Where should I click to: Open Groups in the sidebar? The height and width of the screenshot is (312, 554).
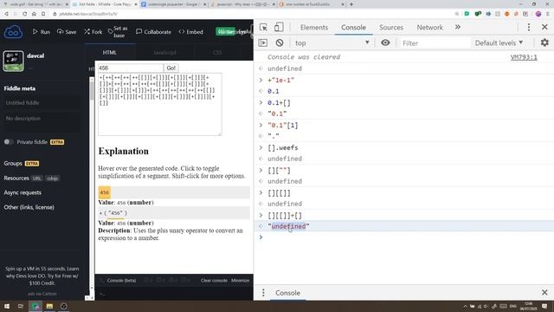coord(13,164)
